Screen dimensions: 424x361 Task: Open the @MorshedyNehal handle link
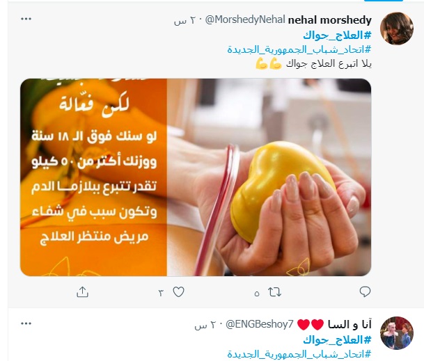[245, 19]
